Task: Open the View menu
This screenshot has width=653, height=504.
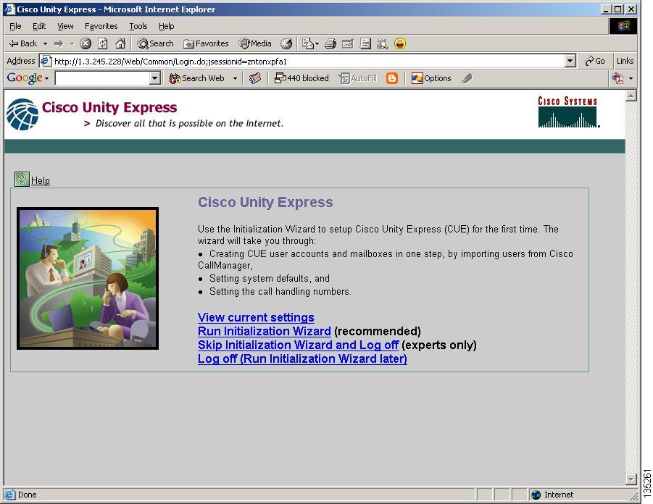Action: point(65,26)
